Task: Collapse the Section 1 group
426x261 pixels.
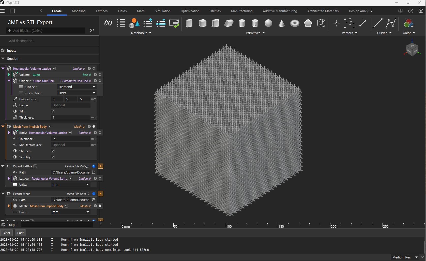Action: (3, 59)
